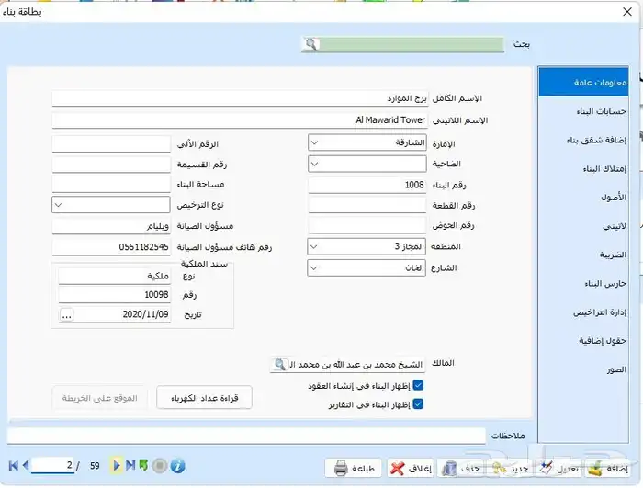Select معلومات عامة tab
This screenshot has height=488, width=643.
(x=583, y=82)
